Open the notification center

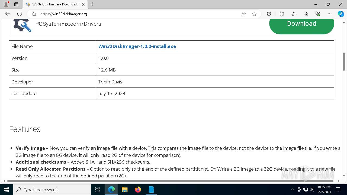338,190
